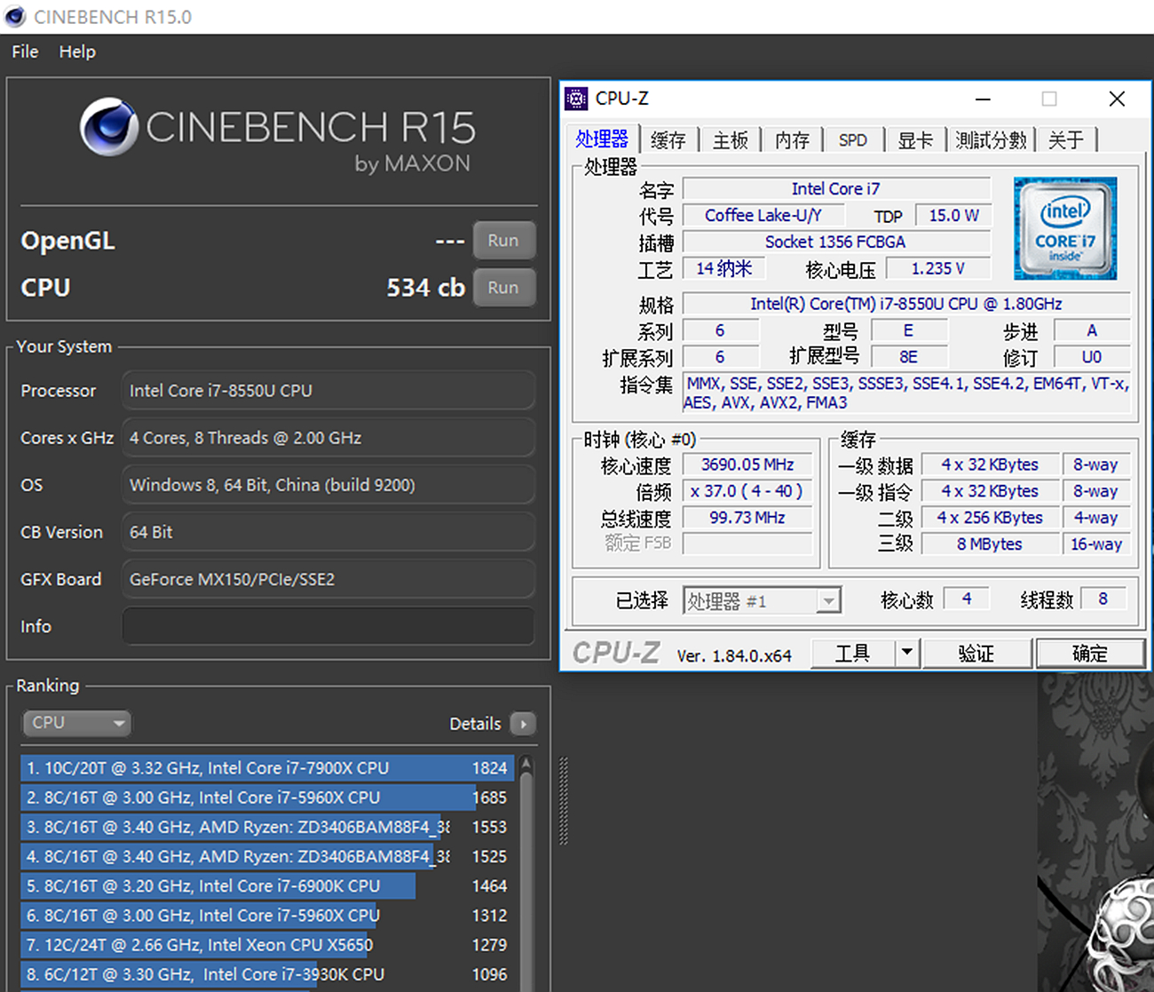Open the CPU ranking type dropdown
Image resolution: width=1154 pixels, height=992 pixels.
(x=76, y=723)
